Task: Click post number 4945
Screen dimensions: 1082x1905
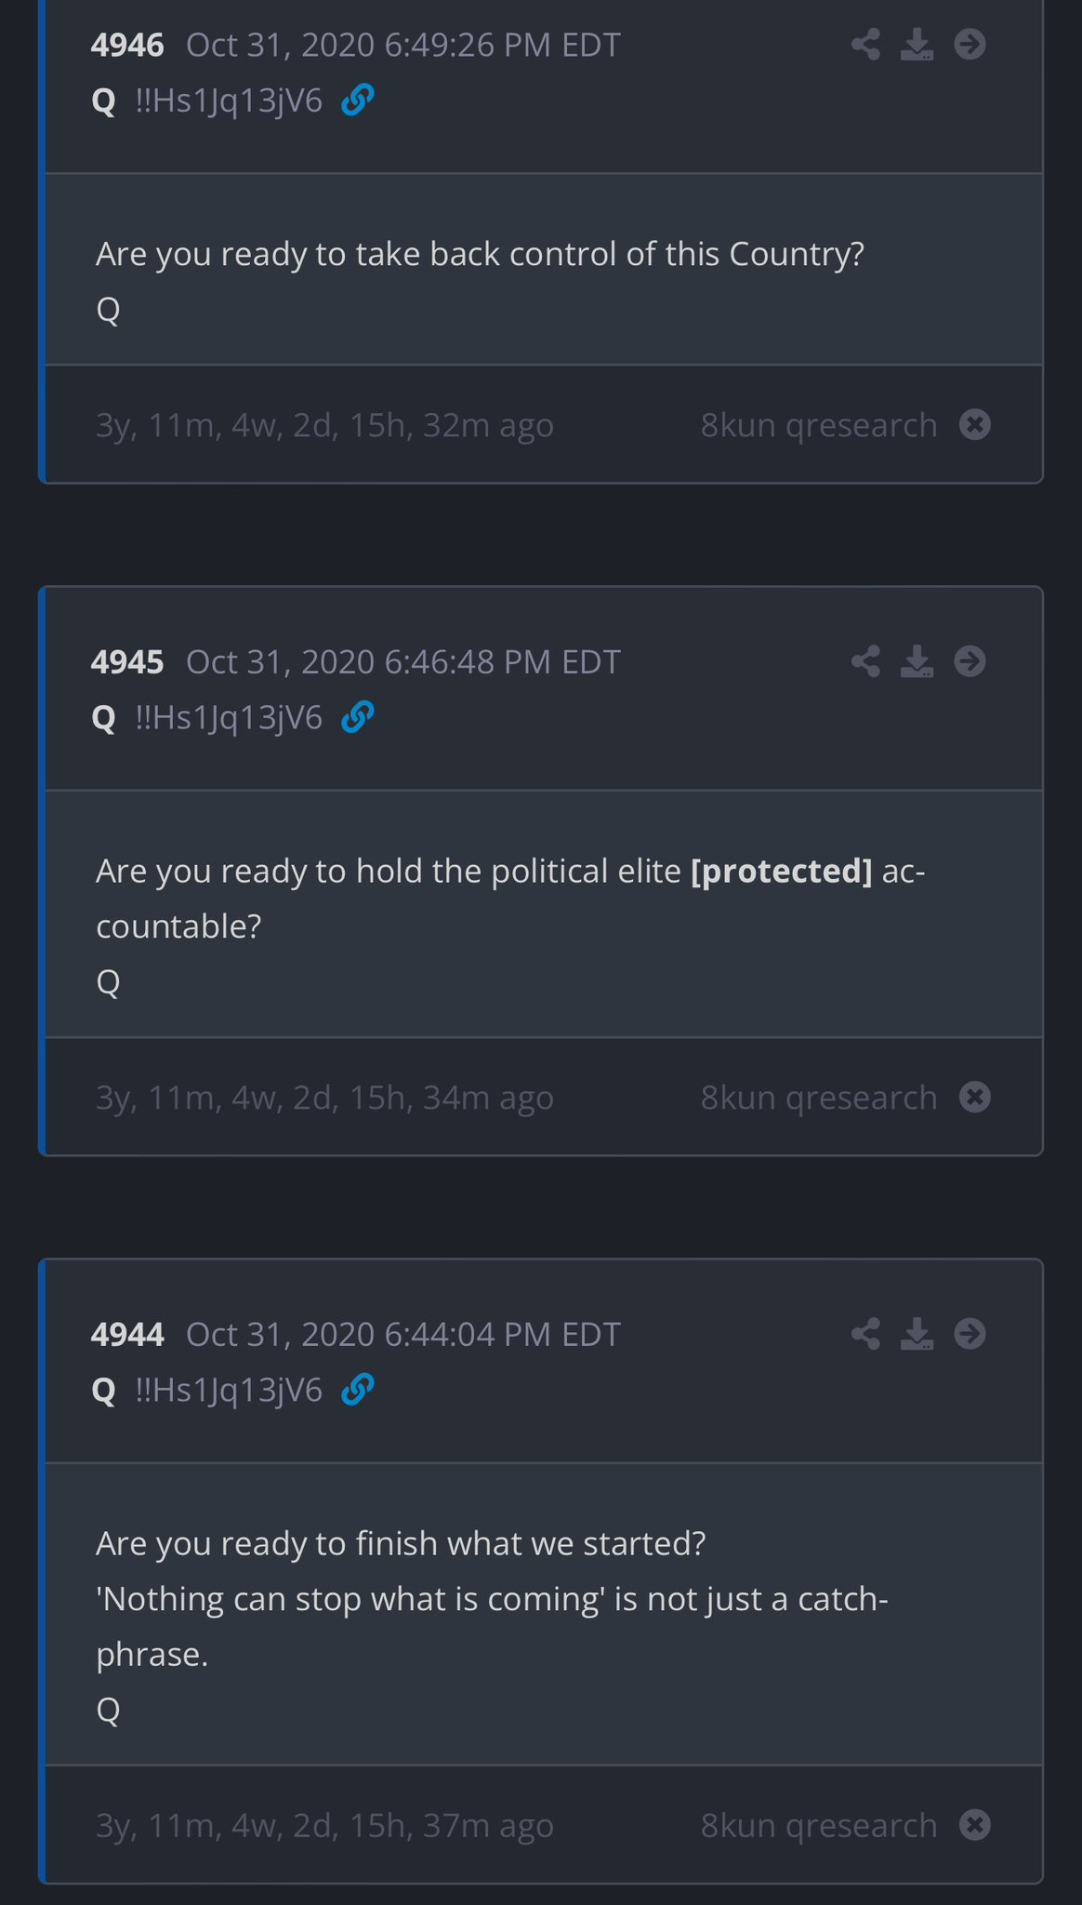Action: [x=128, y=661]
